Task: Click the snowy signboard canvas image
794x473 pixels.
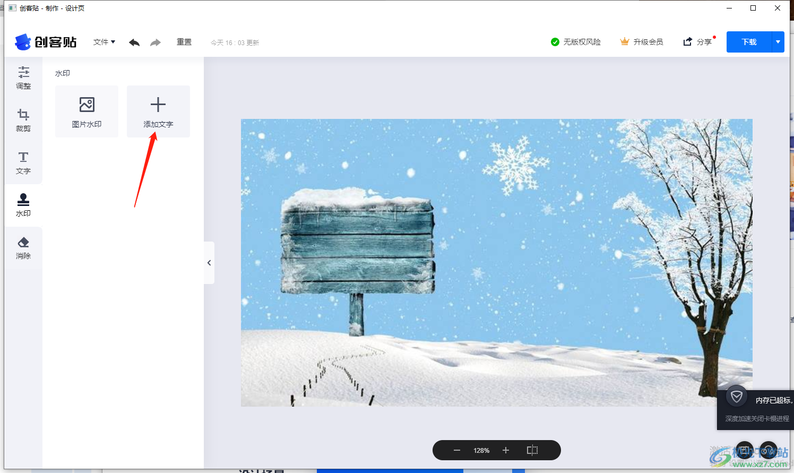Action: pyautogui.click(x=496, y=263)
